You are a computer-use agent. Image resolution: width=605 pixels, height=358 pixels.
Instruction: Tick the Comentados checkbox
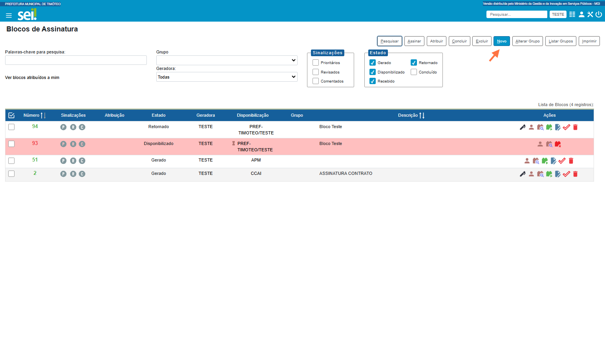pyautogui.click(x=316, y=81)
